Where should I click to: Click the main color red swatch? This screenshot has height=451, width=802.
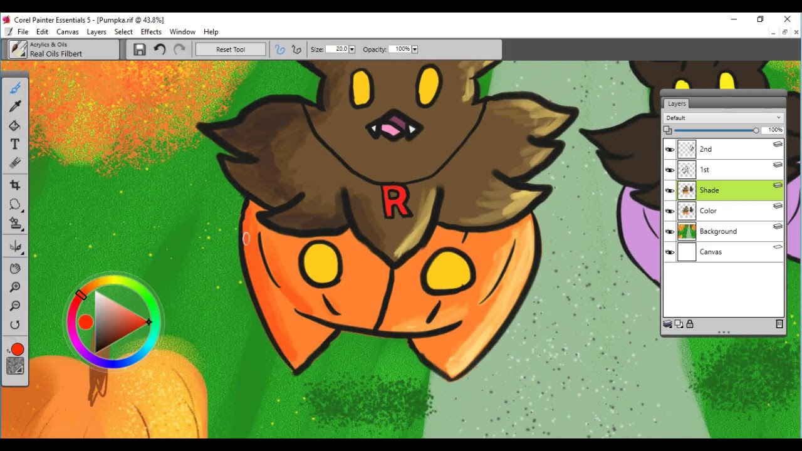tap(17, 350)
